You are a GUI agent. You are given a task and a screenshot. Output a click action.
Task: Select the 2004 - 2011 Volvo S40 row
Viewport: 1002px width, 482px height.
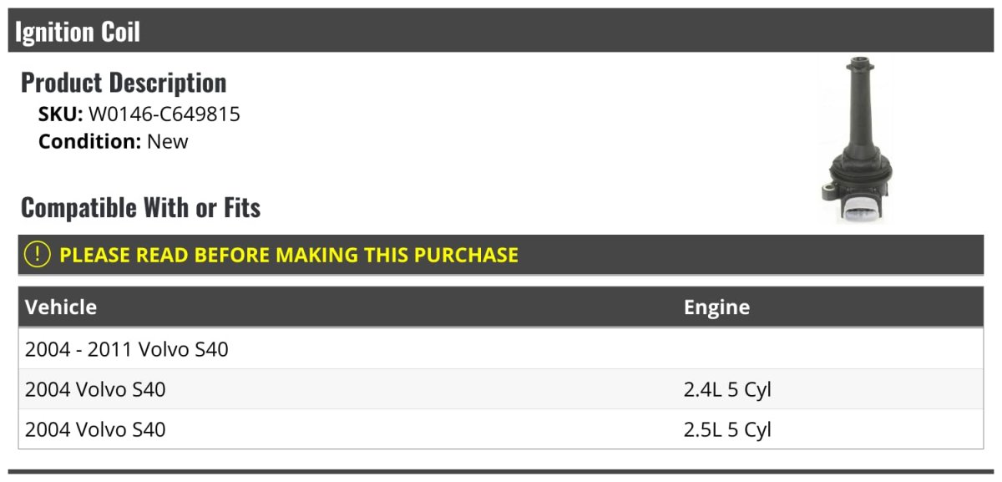click(x=127, y=349)
